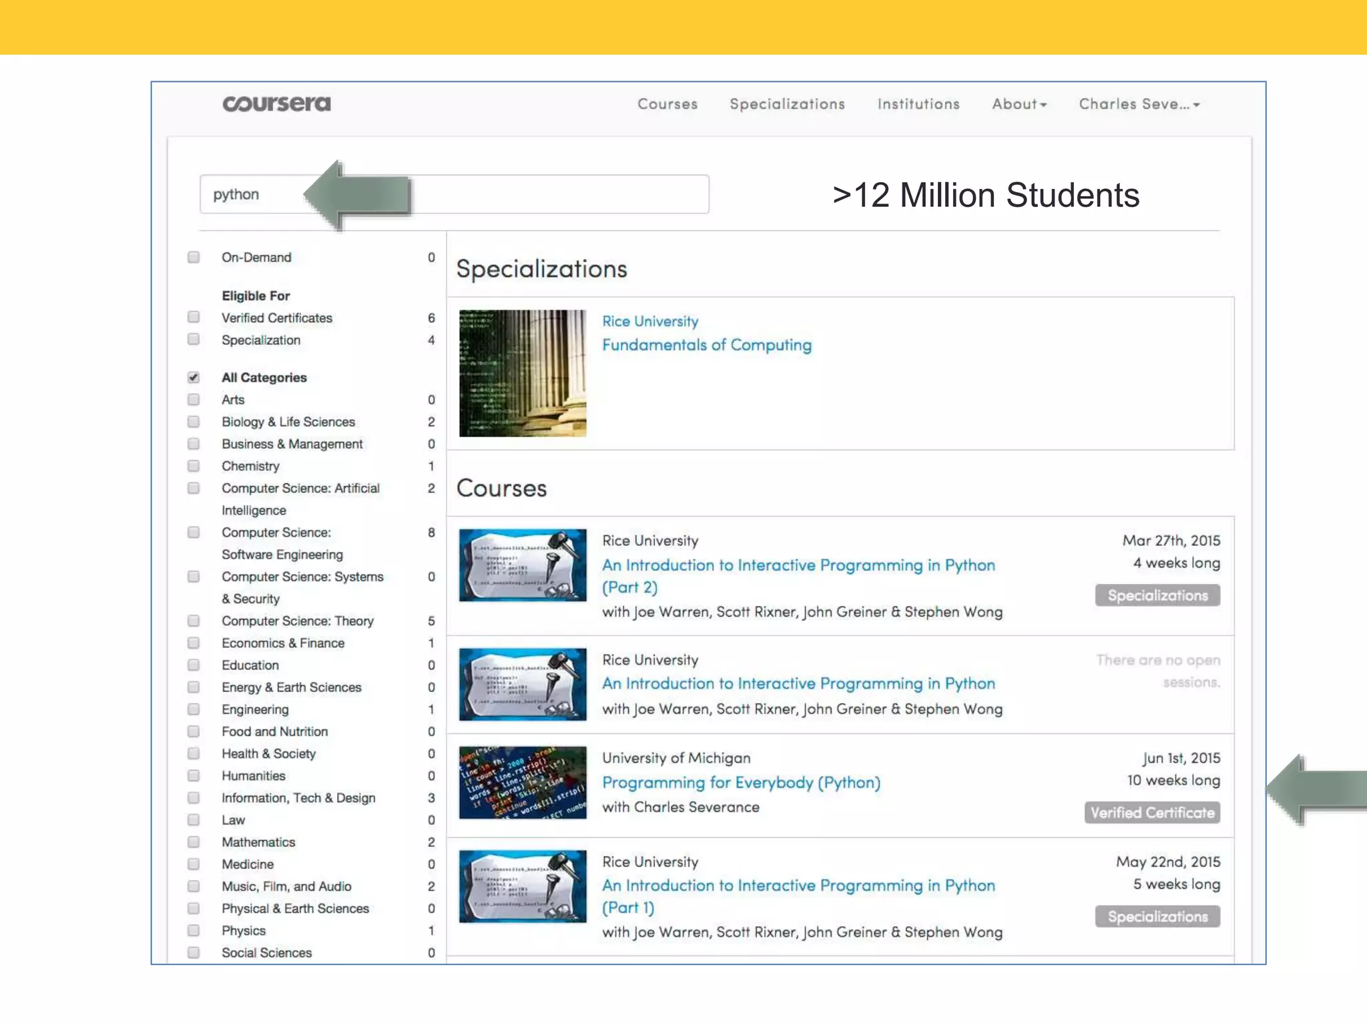Click the '10 weeks long' duration text
The height and width of the screenshot is (1025, 1367).
click(1173, 780)
